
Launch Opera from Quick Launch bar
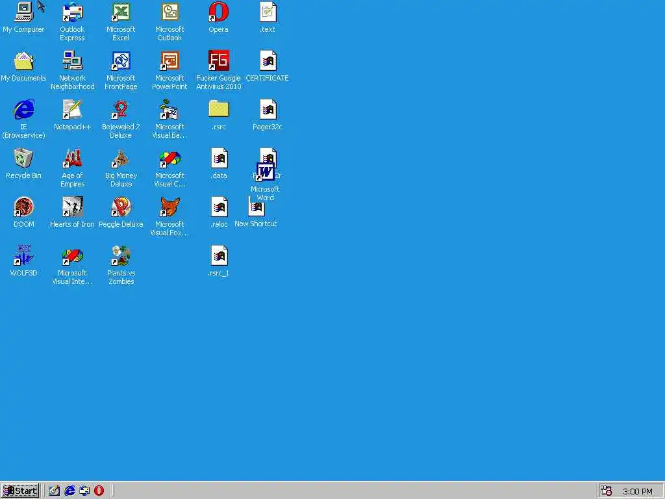coord(99,491)
